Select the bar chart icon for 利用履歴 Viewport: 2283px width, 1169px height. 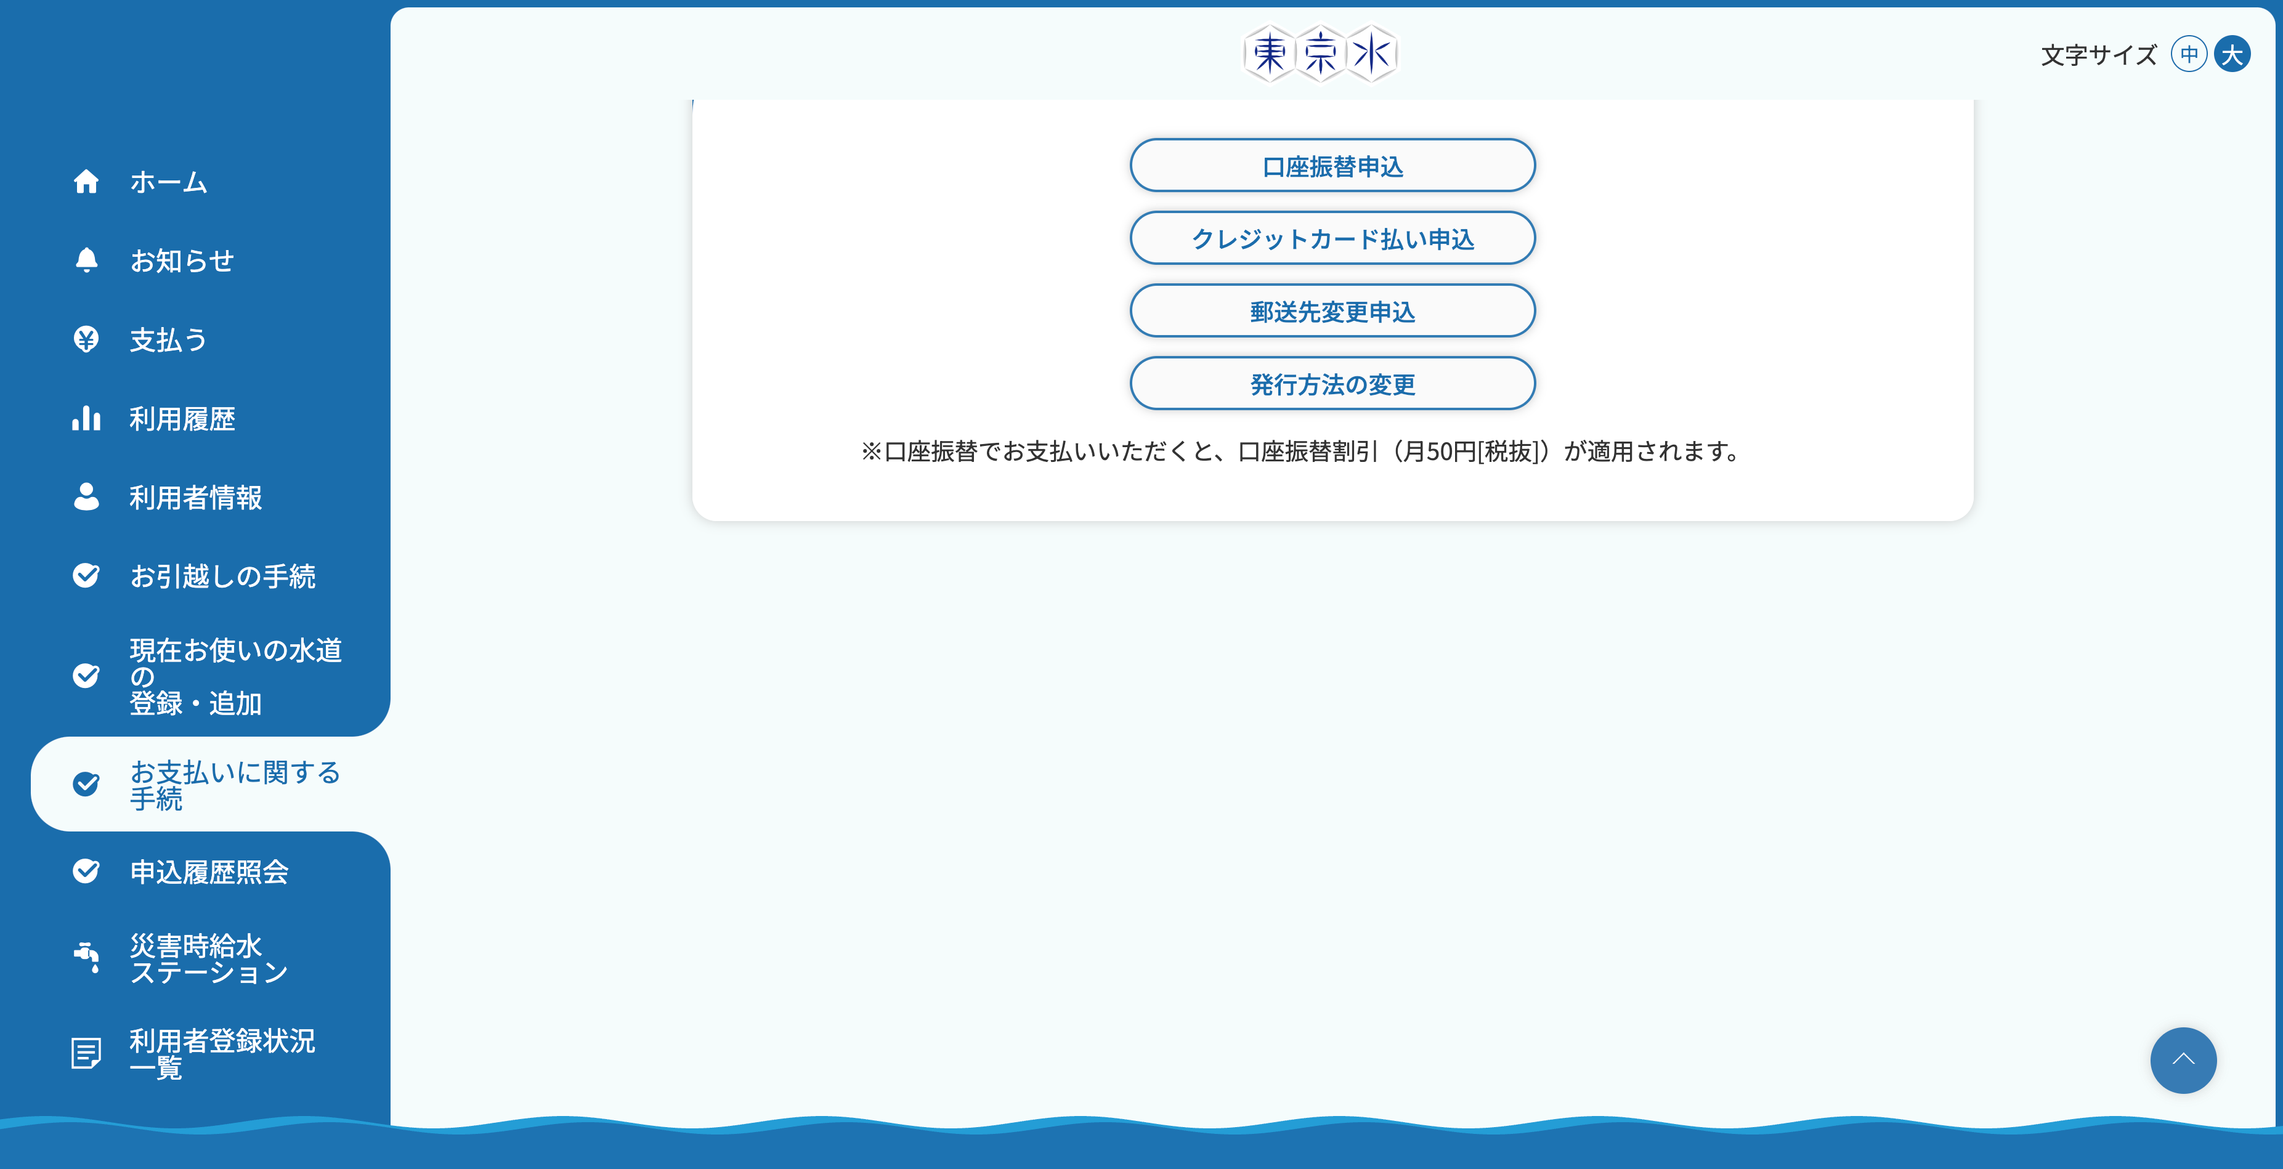point(86,419)
